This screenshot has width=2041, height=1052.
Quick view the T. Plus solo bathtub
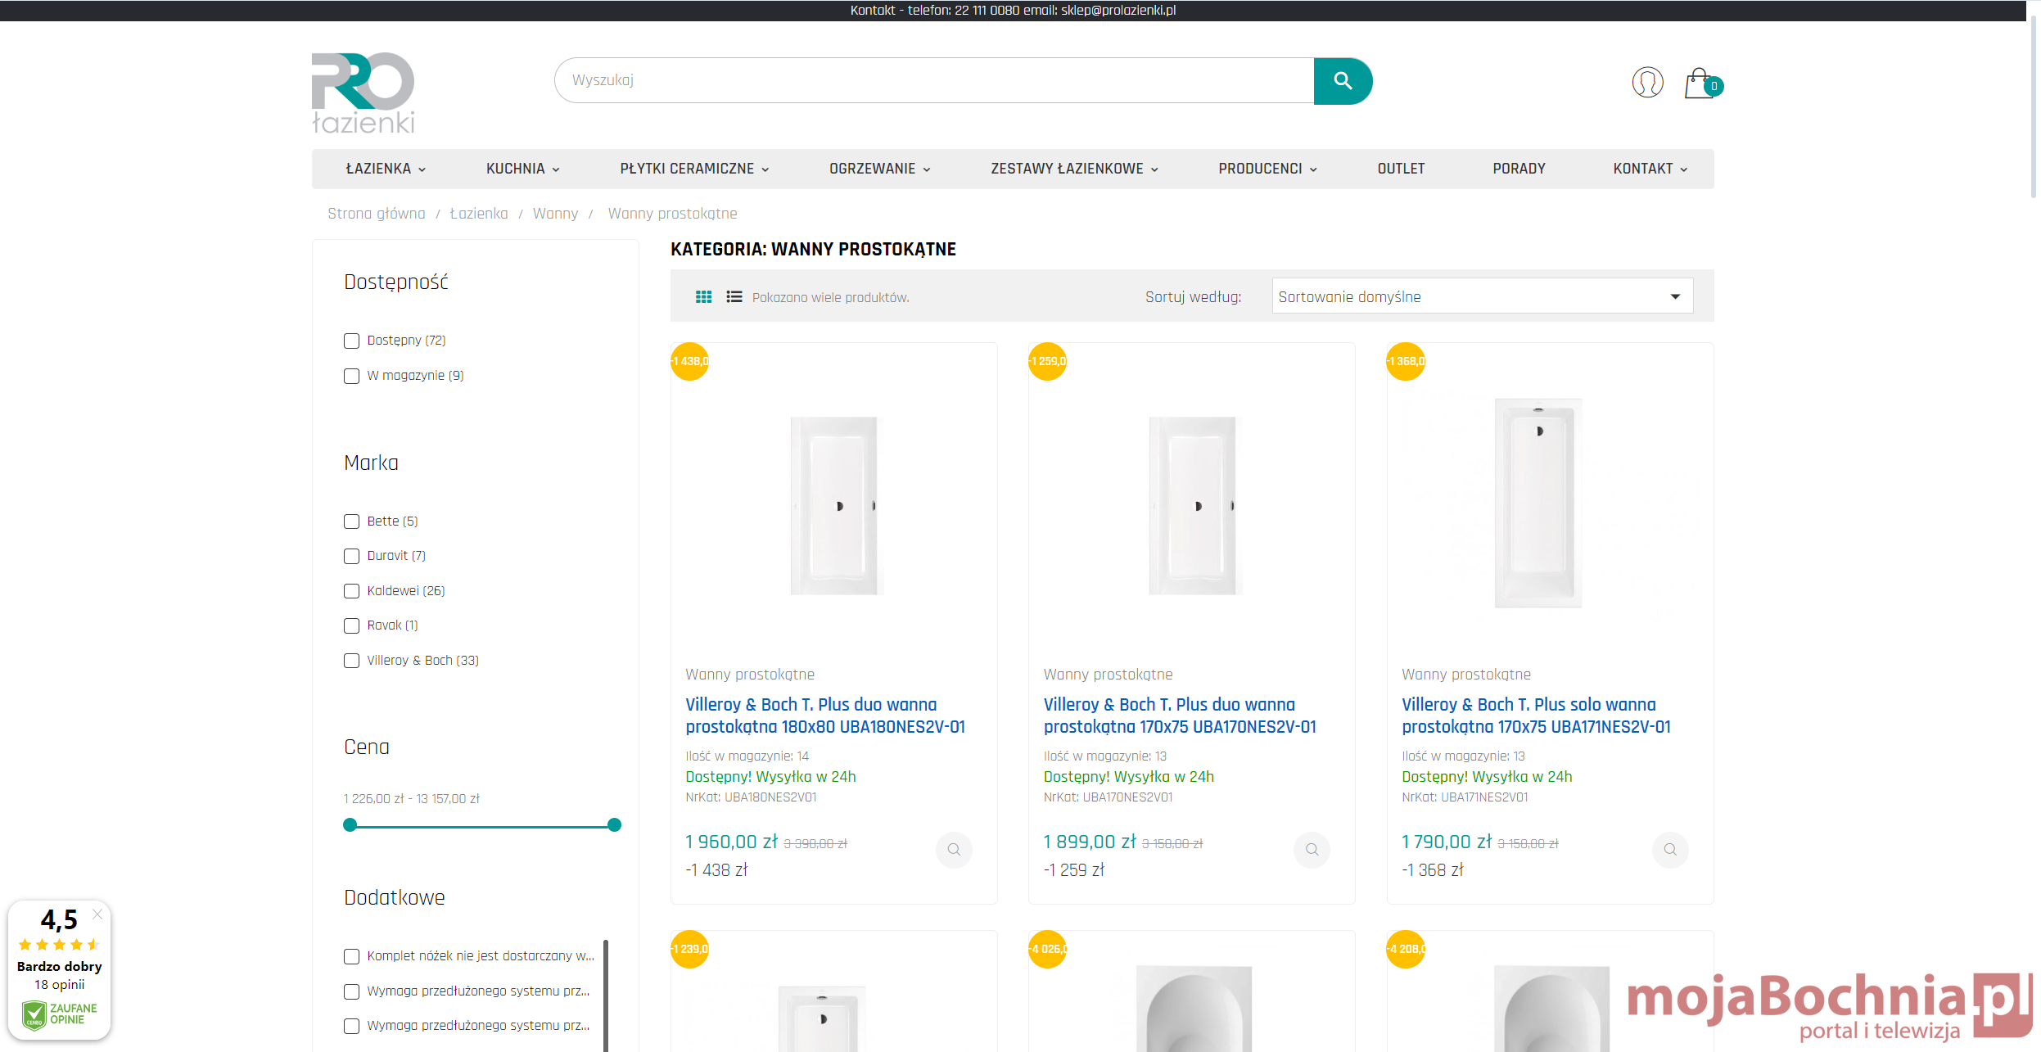point(1669,850)
